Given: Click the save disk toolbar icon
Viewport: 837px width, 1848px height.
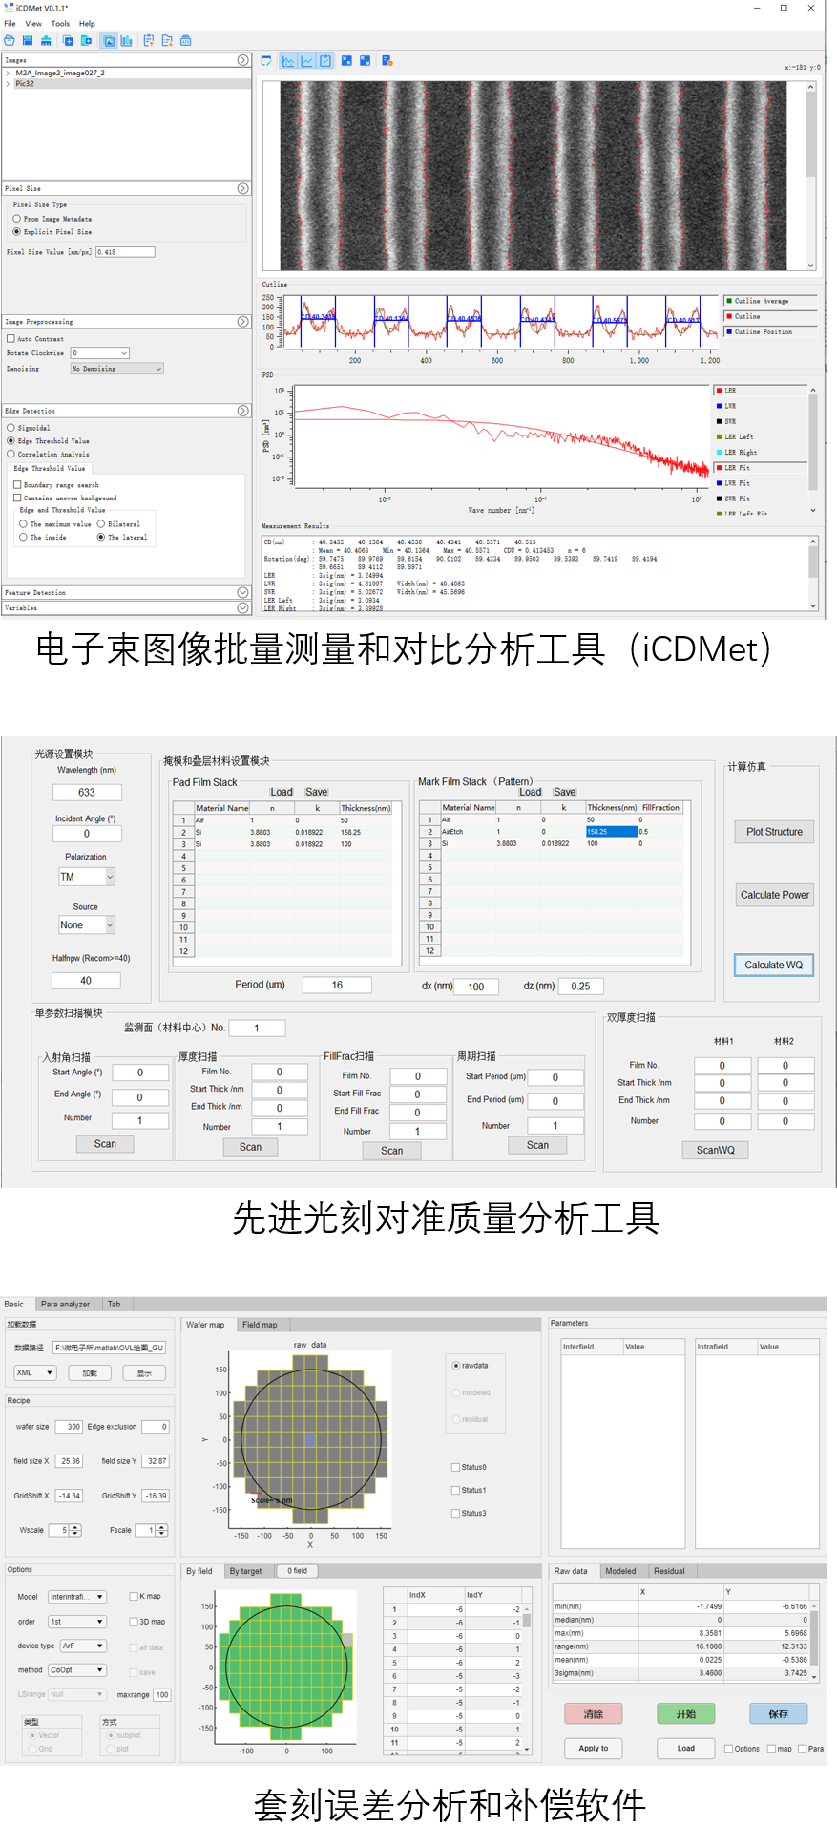Looking at the screenshot, I should (x=28, y=40).
